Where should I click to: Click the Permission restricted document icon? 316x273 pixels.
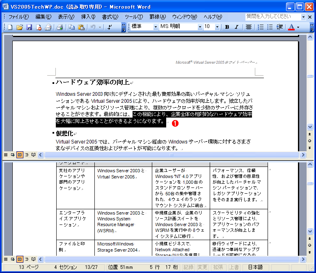pos(39,27)
